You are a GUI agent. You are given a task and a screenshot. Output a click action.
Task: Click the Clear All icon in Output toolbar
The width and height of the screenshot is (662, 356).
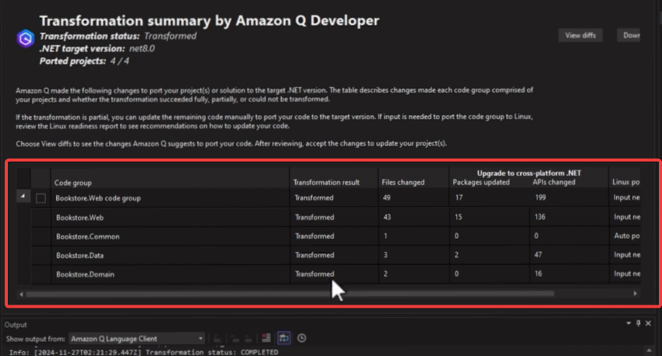click(x=266, y=338)
